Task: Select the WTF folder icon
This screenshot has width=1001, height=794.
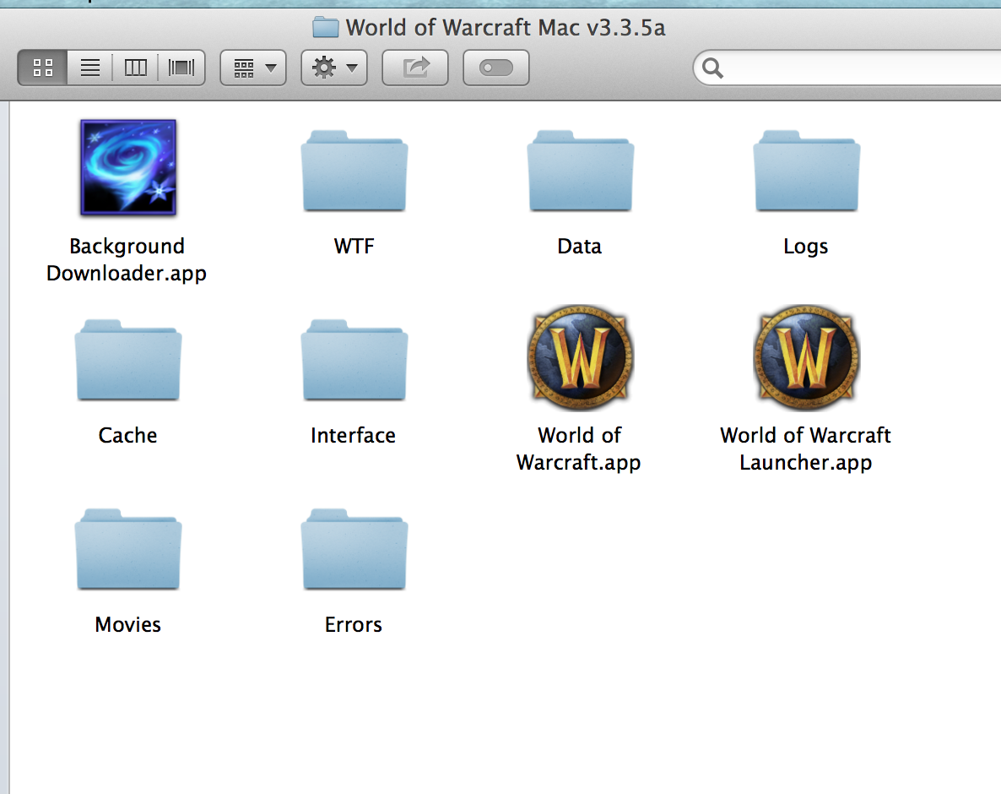Action: (354, 171)
